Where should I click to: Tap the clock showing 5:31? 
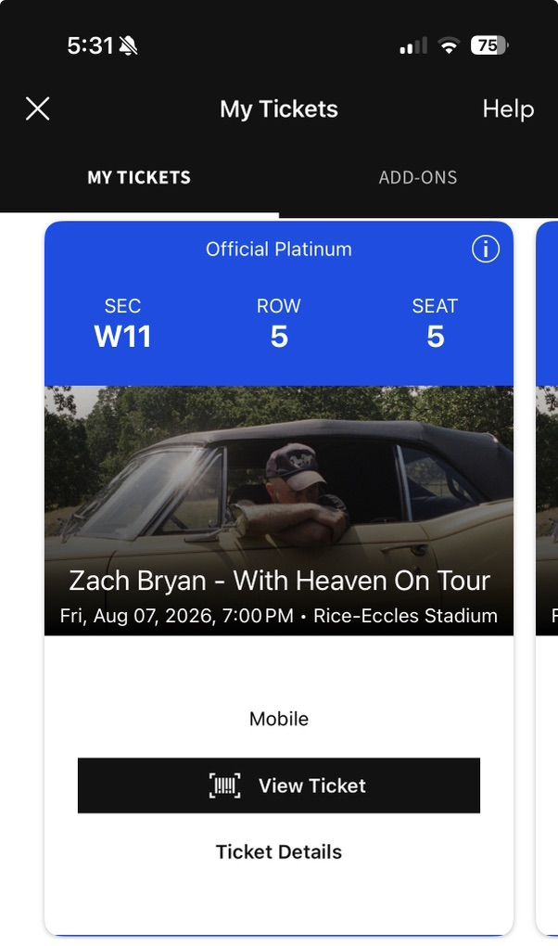click(x=90, y=44)
